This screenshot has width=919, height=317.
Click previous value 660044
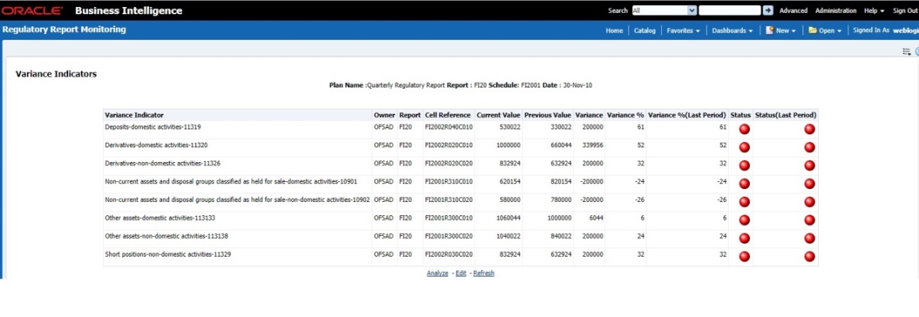(x=560, y=145)
